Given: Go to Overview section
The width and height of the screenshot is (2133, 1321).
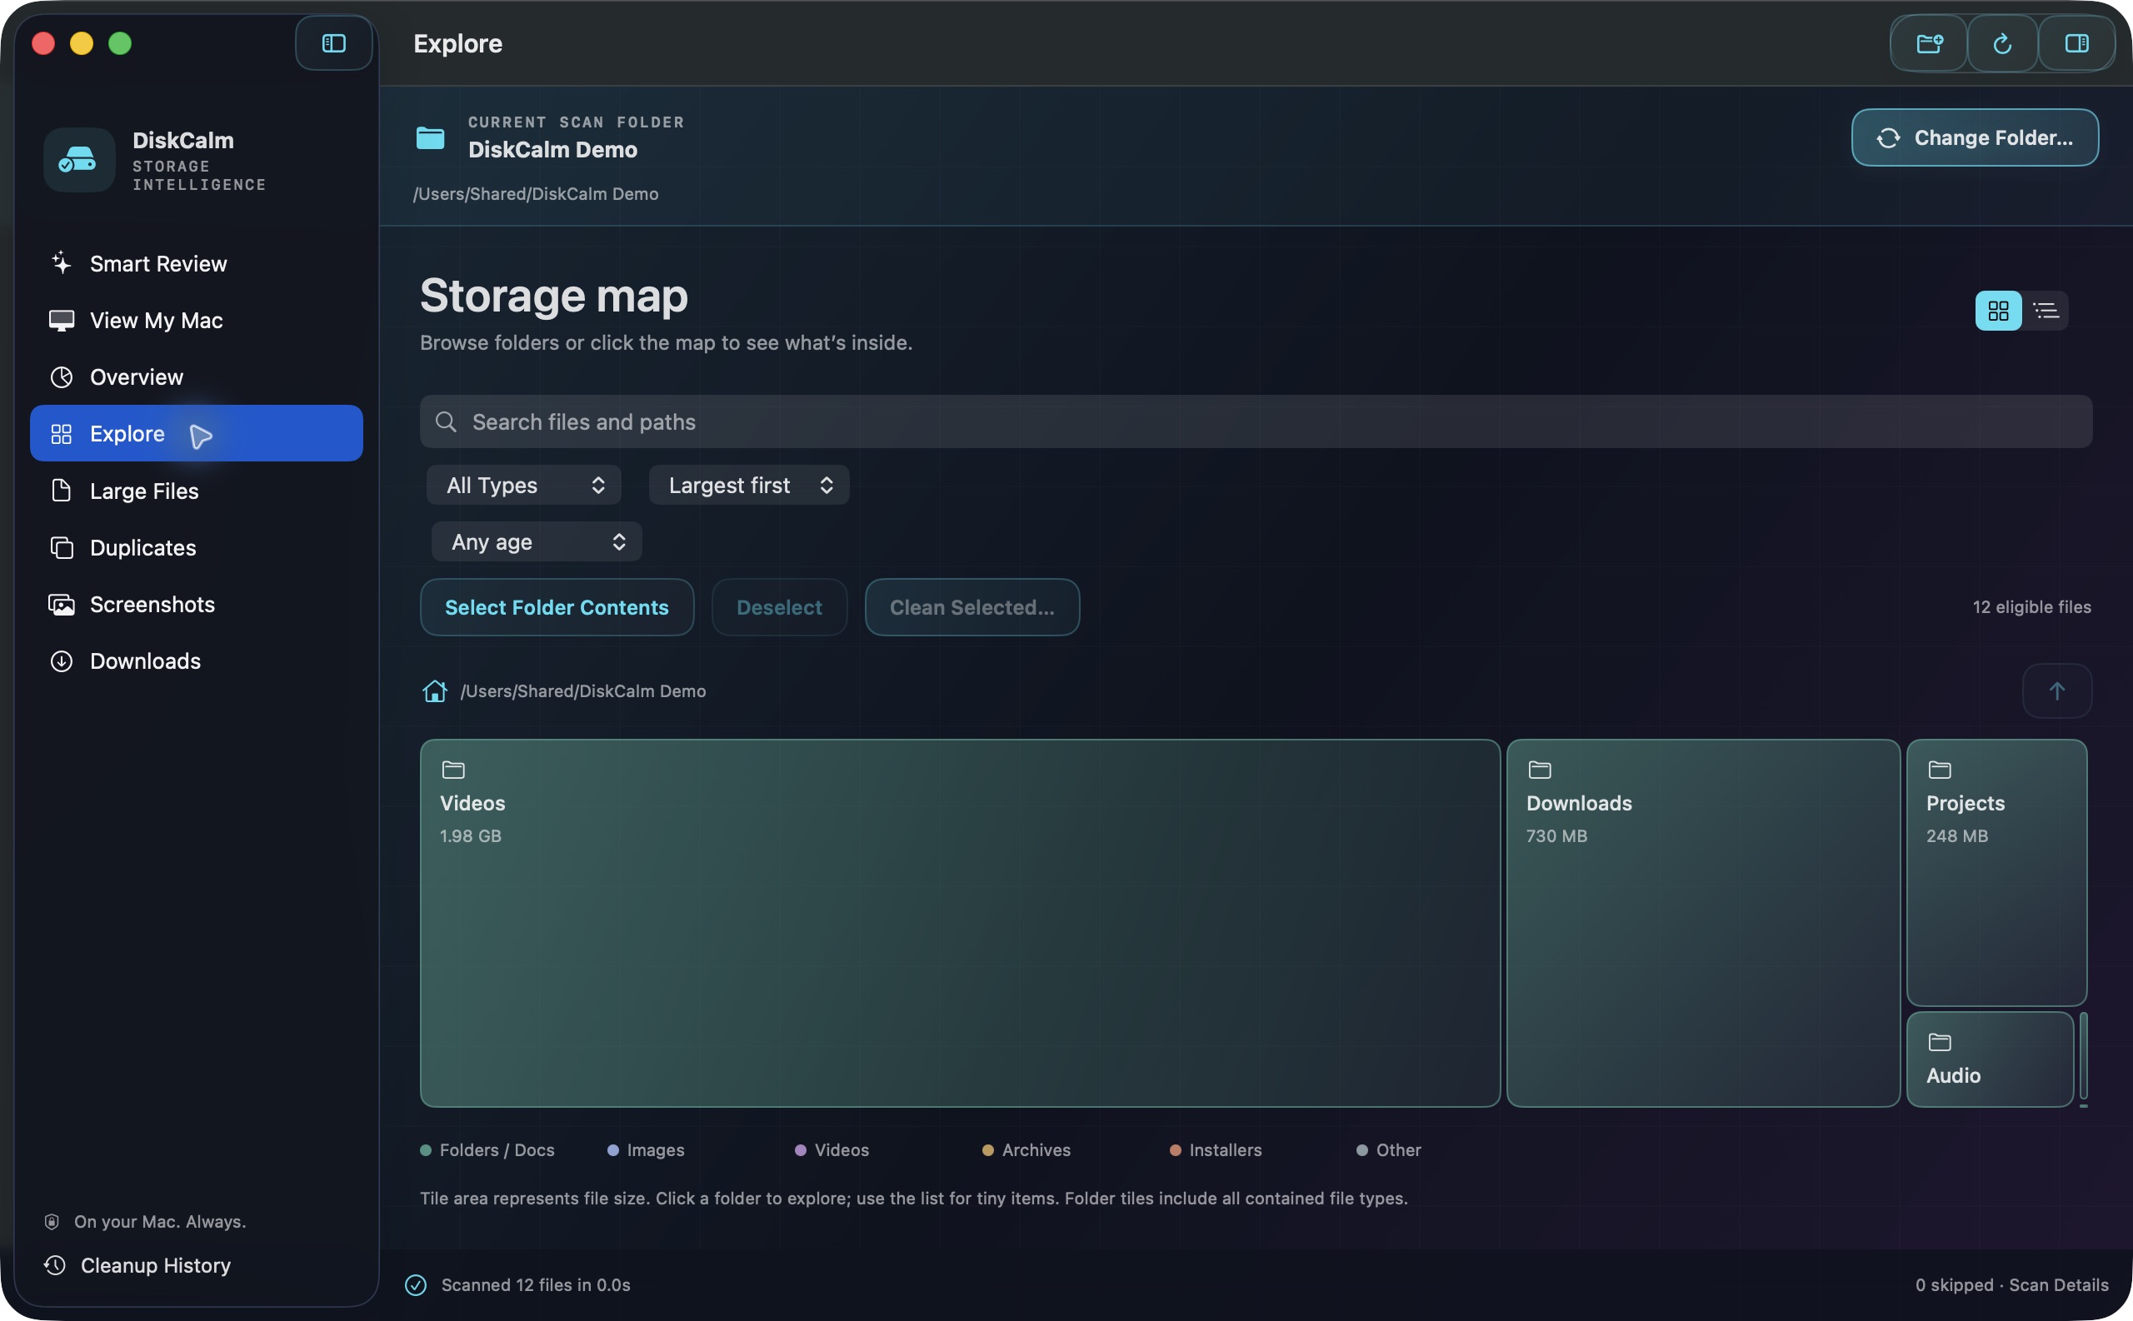Looking at the screenshot, I should (197, 377).
